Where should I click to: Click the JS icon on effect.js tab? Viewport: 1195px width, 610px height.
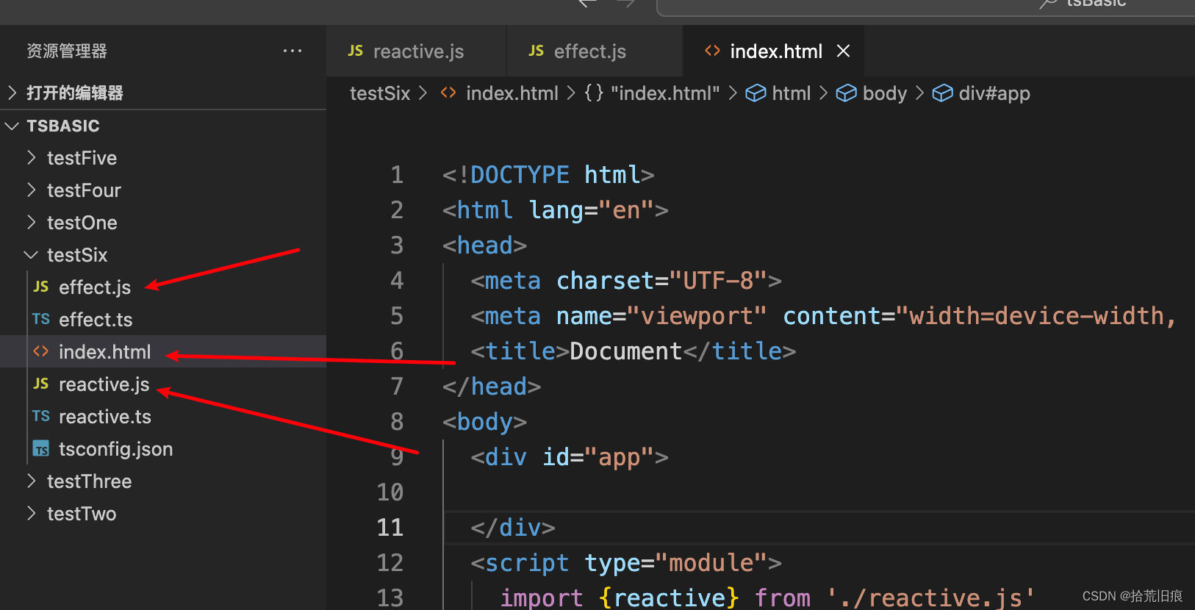537,51
